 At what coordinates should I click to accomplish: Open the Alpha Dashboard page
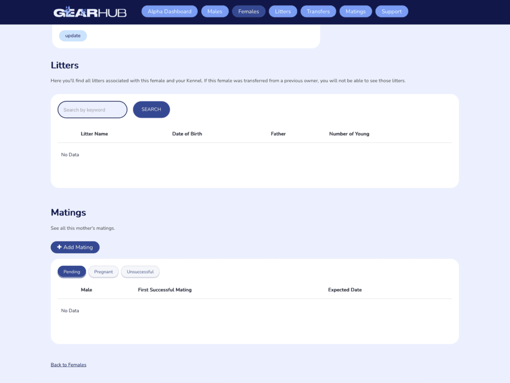(169, 11)
